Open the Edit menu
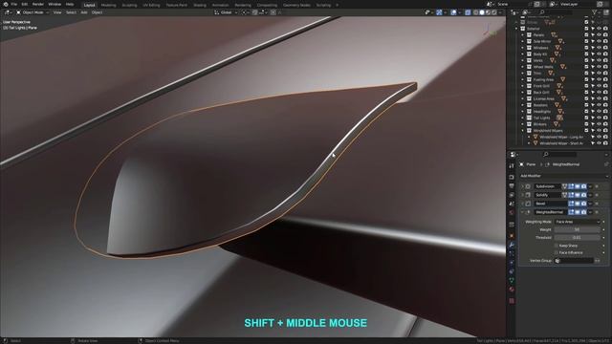Viewport: 612px width, 344px height. [25, 4]
